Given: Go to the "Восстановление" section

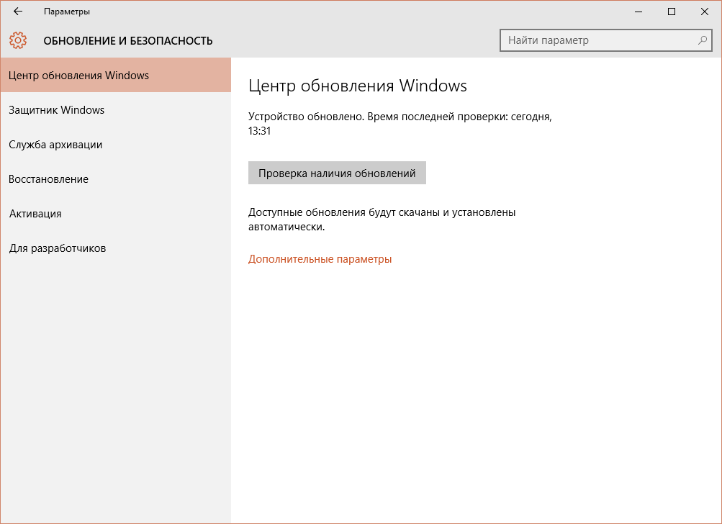Looking at the screenshot, I should point(116,179).
